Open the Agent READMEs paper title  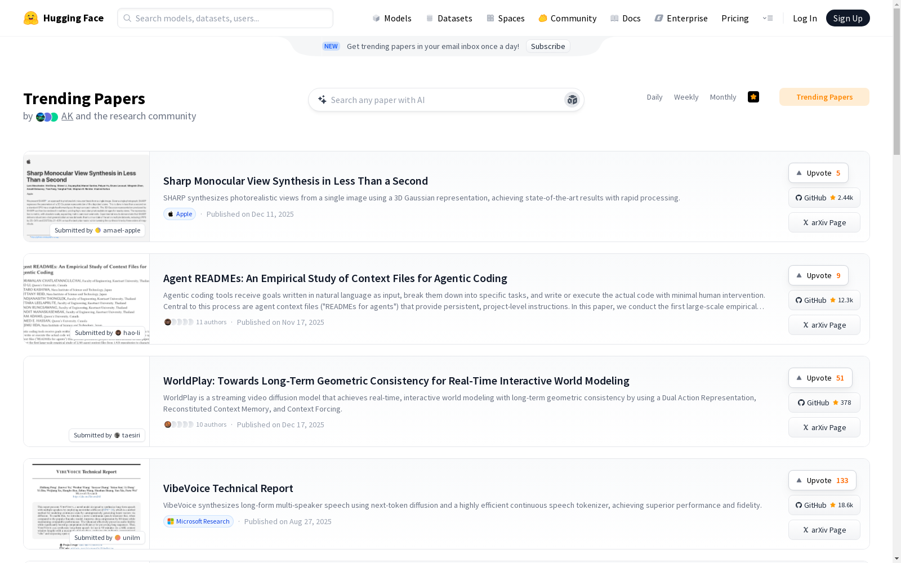(x=335, y=278)
